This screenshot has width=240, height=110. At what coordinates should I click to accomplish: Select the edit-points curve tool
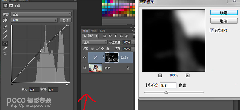point(5,43)
